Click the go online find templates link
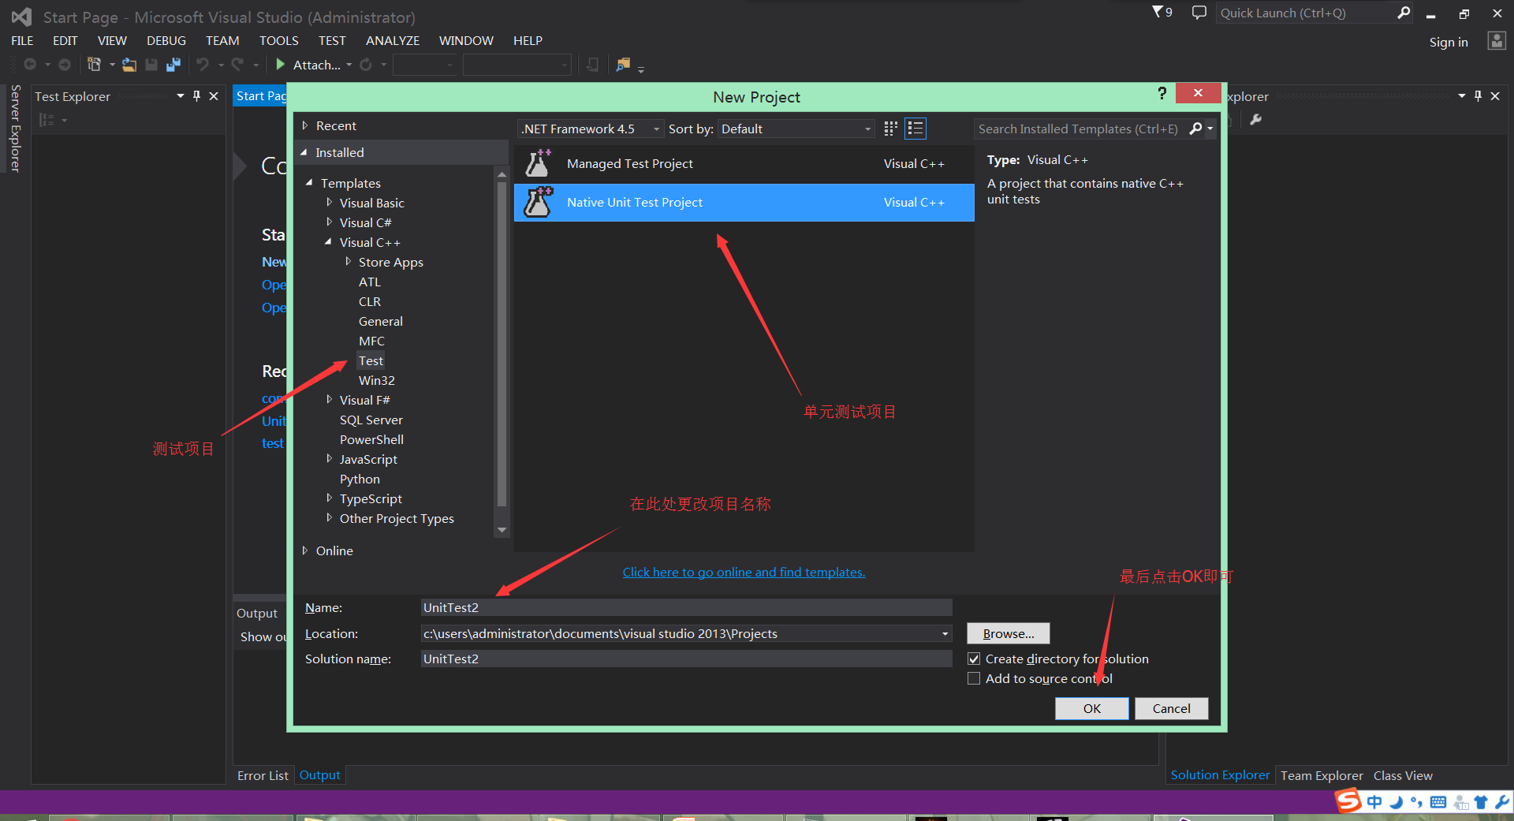Screen dimensions: 1514x821 (744, 573)
